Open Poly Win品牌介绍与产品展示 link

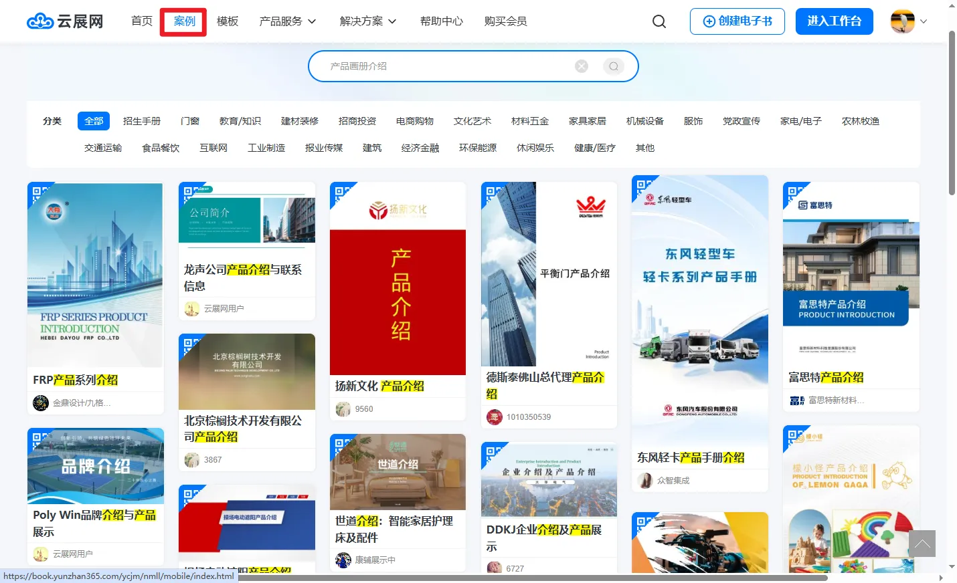(x=94, y=523)
